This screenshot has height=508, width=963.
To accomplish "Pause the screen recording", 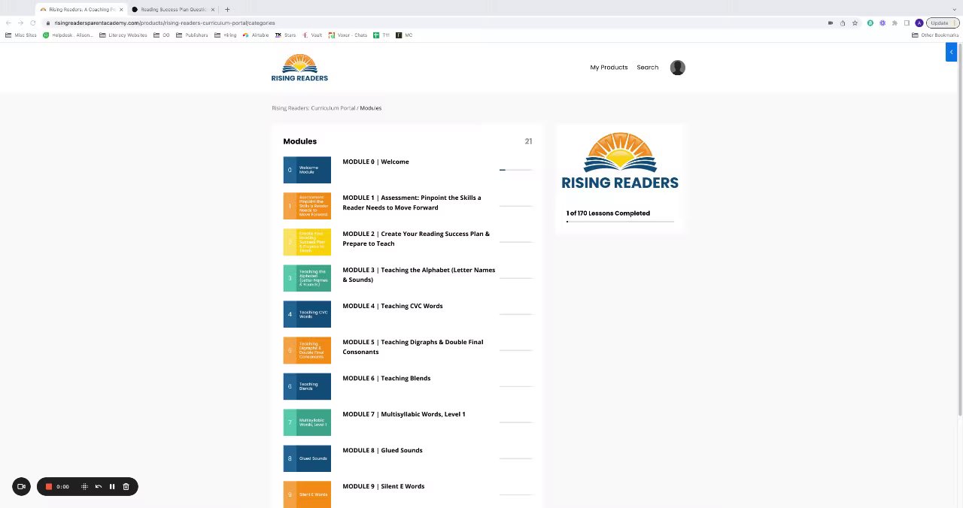I will [x=112, y=486].
